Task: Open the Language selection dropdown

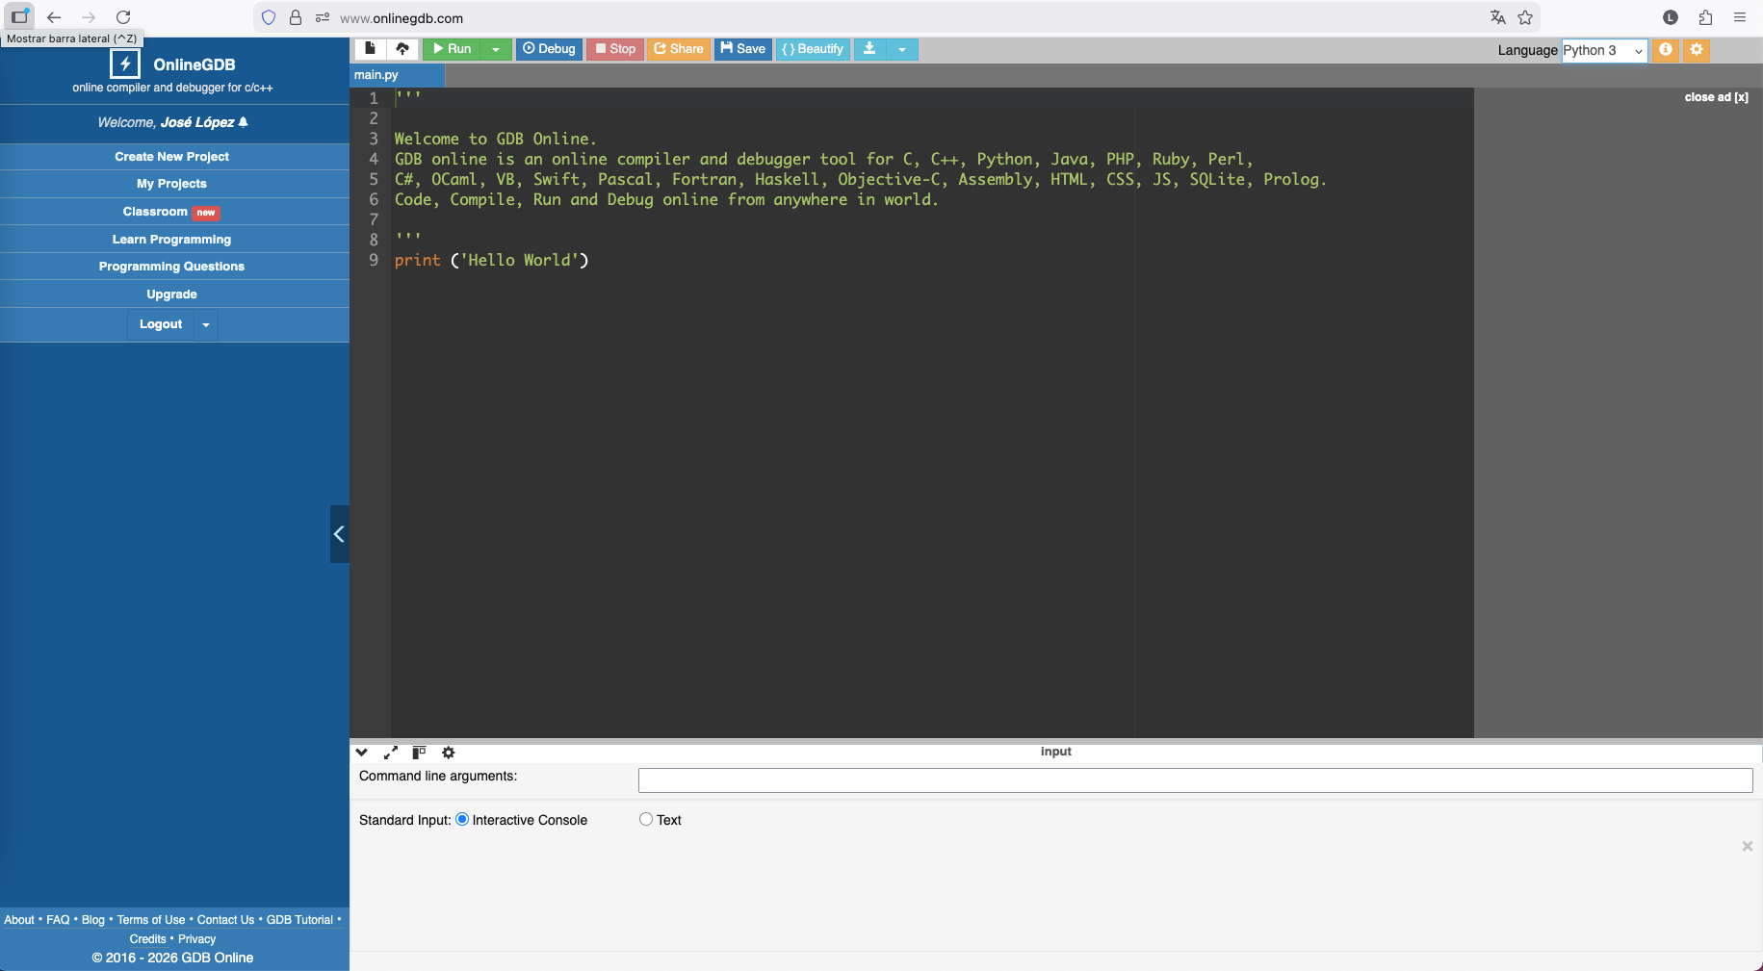Action: click(1601, 51)
